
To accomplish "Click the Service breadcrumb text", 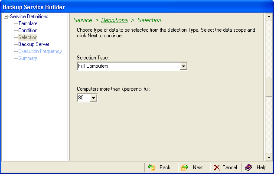I will pyautogui.click(x=83, y=20).
